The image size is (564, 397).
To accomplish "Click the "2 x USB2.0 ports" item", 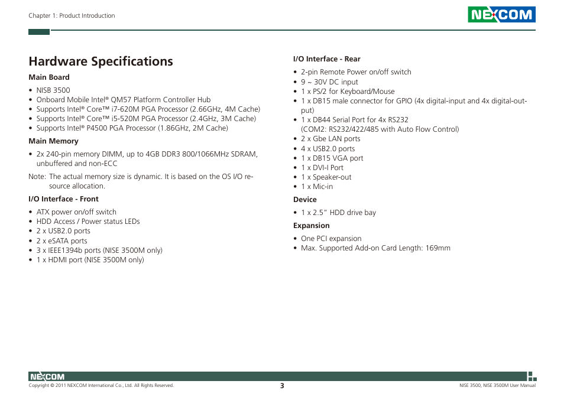I will pos(63,231).
